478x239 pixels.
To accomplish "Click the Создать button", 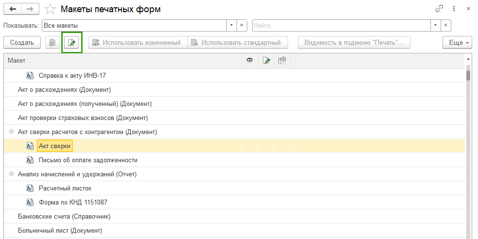I will (x=22, y=43).
